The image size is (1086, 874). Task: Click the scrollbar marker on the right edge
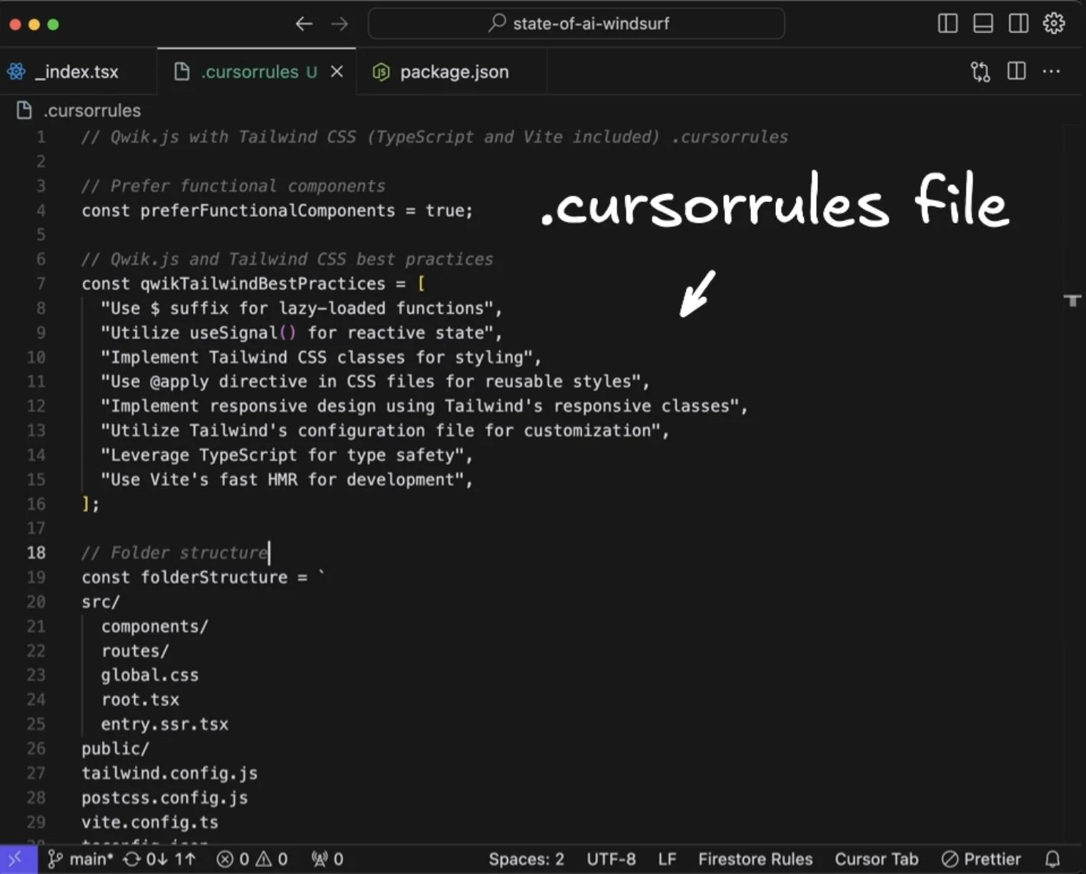pos(1072,301)
